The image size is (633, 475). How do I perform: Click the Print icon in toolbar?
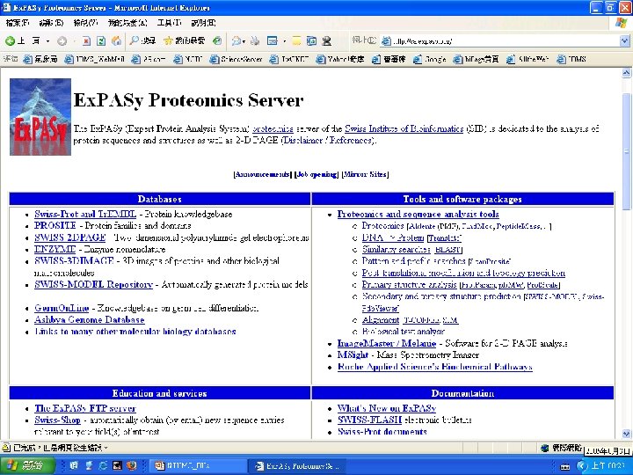(x=255, y=40)
